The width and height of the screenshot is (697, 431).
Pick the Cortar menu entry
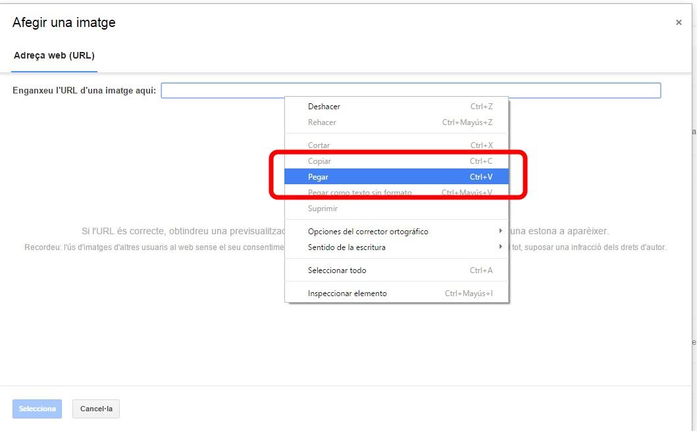click(x=319, y=145)
